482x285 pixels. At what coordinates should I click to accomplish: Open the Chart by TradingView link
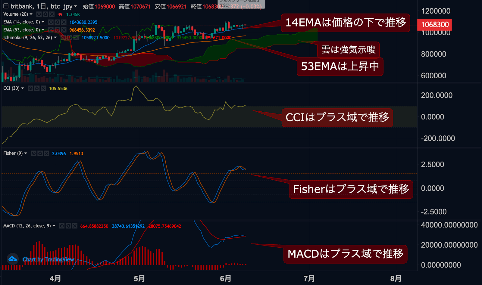[48, 259]
